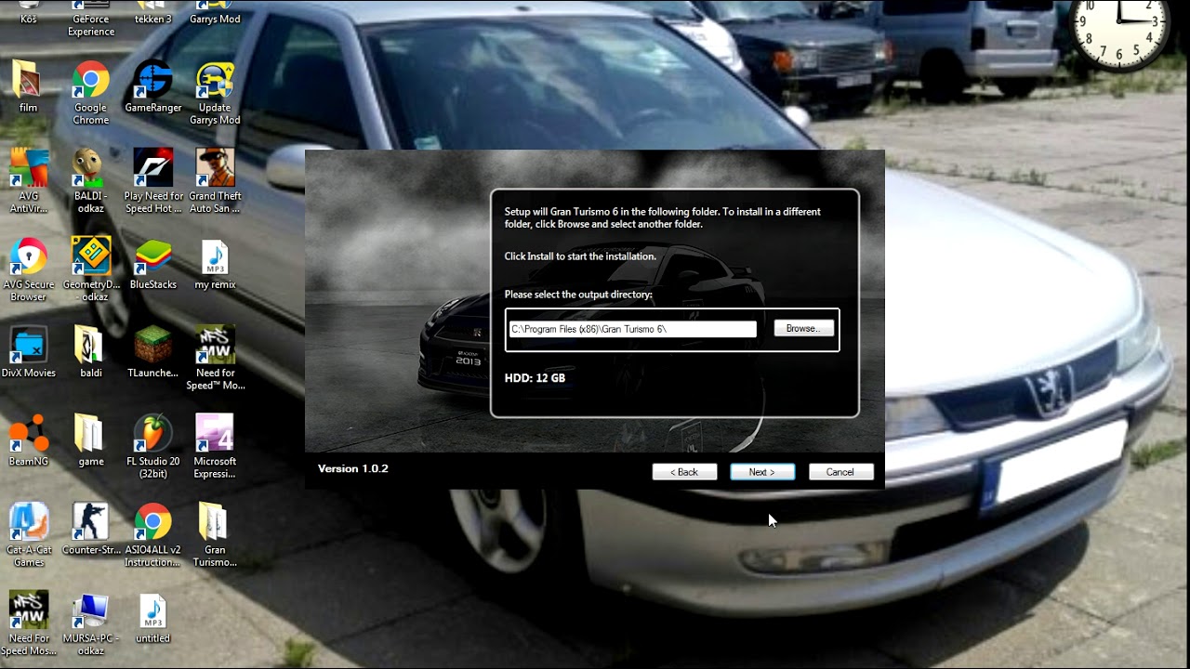Click "Please select the output directory:" label

point(578,295)
